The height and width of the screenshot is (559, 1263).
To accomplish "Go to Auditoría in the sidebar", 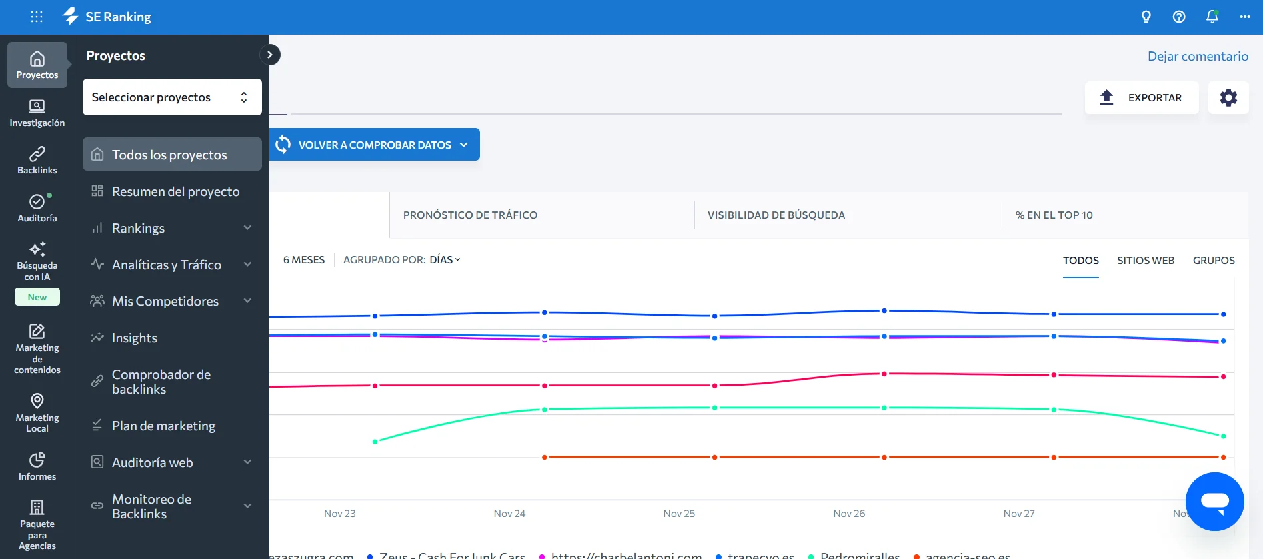I will coord(37,208).
